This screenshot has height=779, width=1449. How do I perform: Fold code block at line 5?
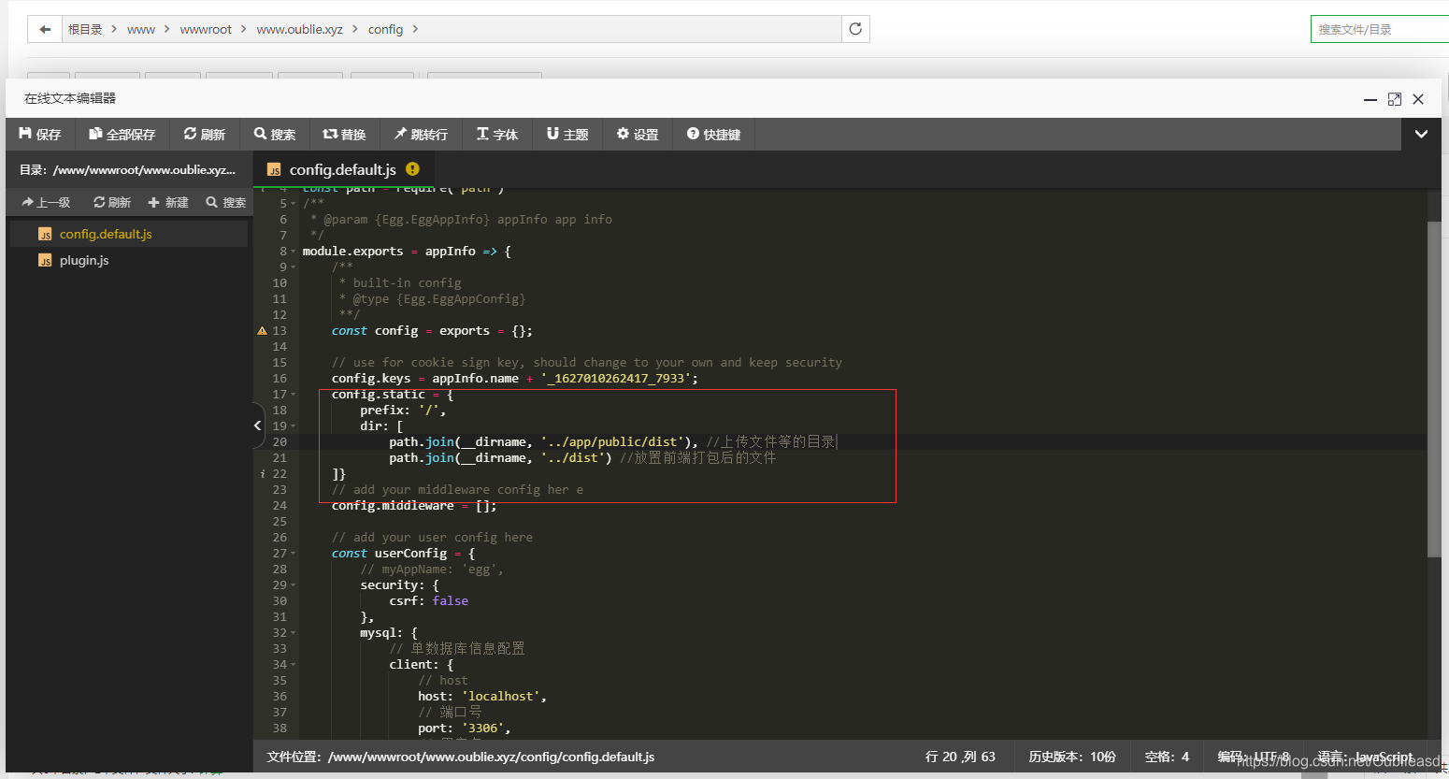point(294,204)
